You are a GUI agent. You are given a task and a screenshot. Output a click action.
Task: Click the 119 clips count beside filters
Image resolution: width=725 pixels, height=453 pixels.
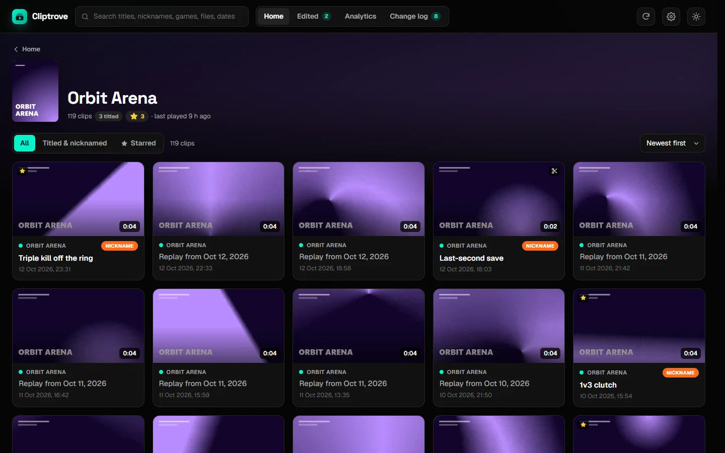click(182, 143)
